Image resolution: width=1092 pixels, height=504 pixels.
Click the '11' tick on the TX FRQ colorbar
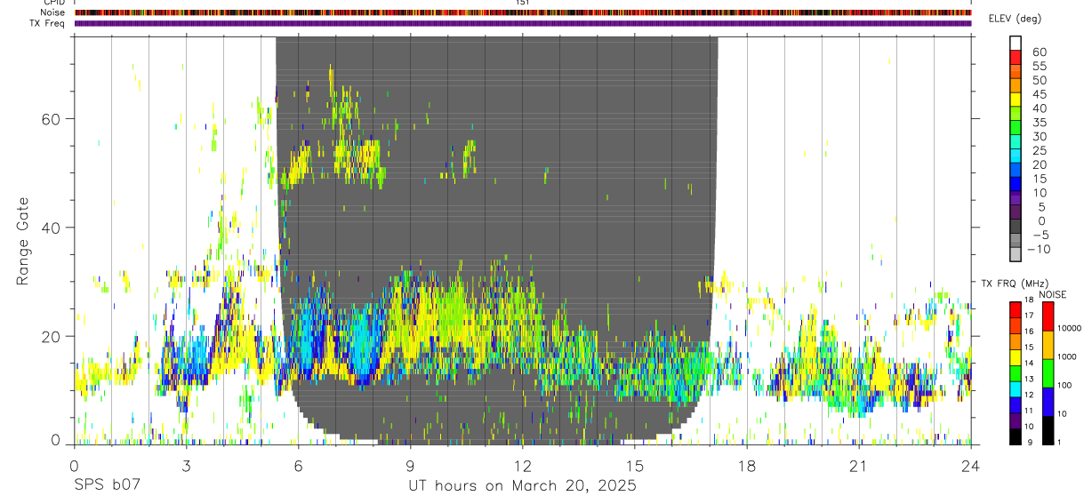(1029, 411)
